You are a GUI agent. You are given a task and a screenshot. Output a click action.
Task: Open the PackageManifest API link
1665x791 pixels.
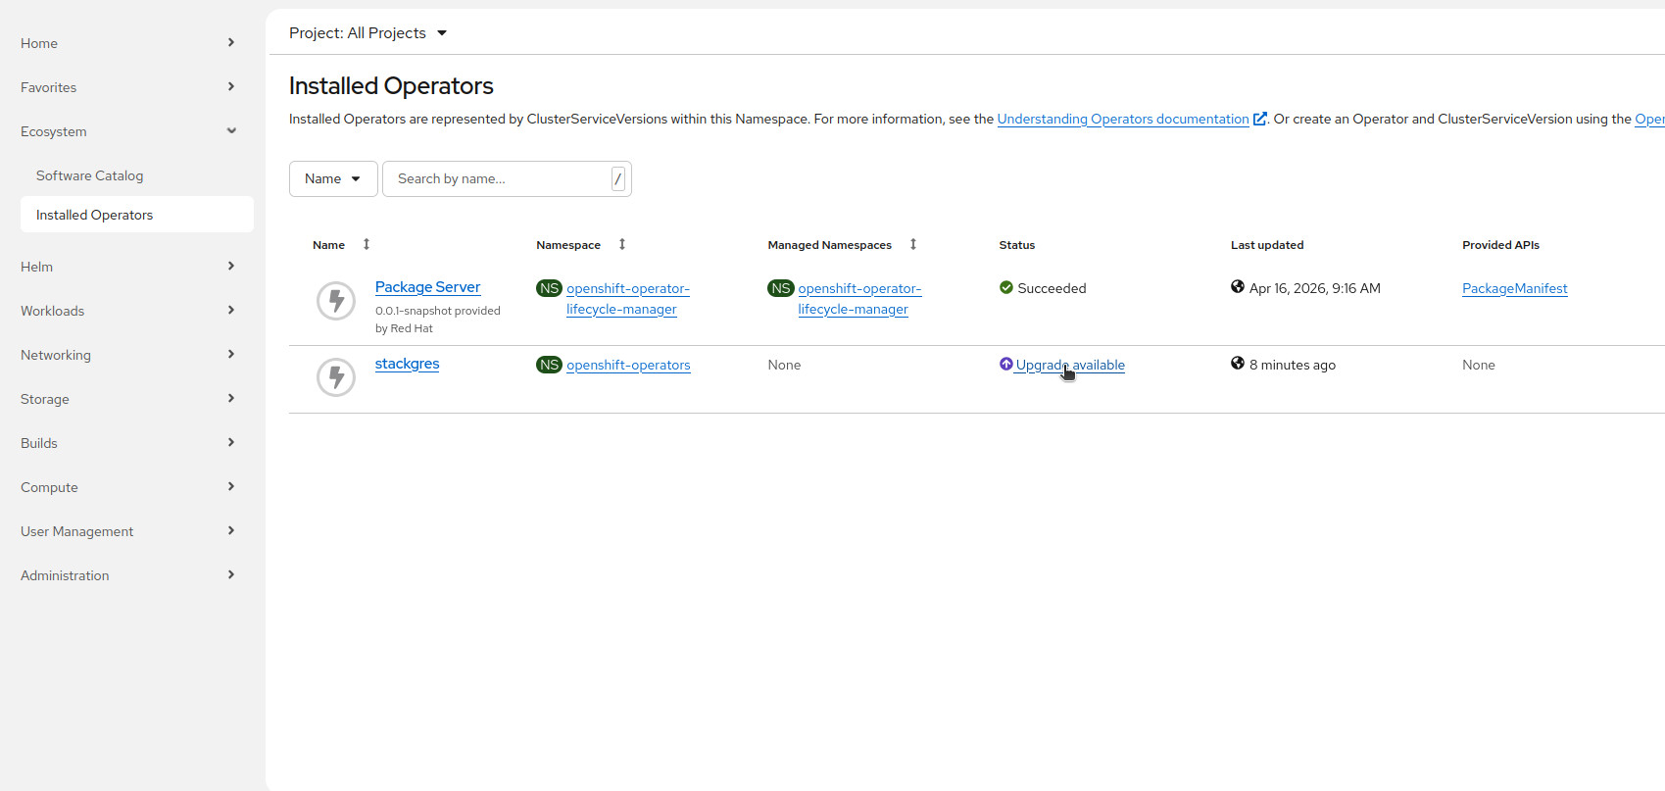tap(1515, 288)
